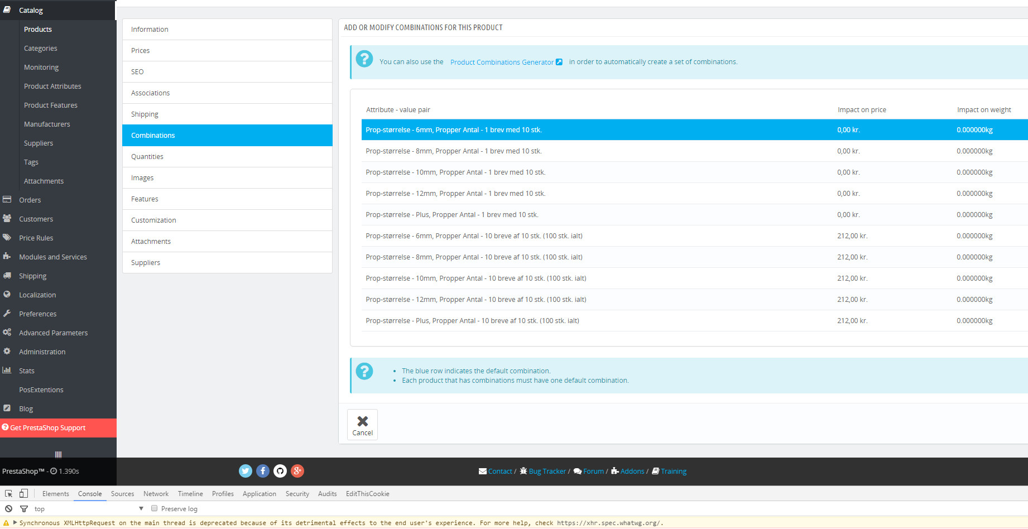
Task: Enable the Preserve log checkbox
Action: click(x=155, y=508)
